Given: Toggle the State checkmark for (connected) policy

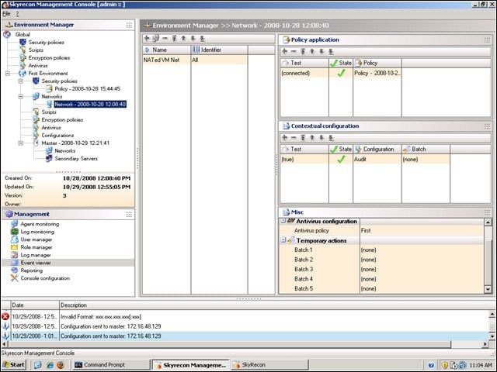Looking at the screenshot, I should coord(341,73).
